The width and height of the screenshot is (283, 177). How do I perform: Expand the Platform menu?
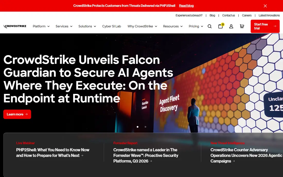(x=41, y=26)
